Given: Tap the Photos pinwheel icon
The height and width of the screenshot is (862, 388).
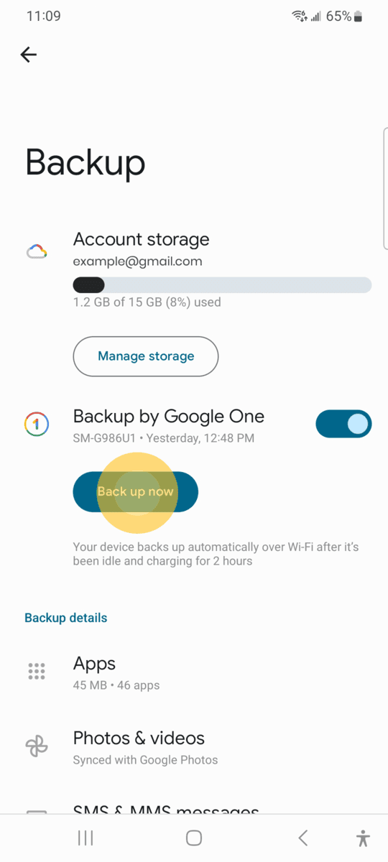Looking at the screenshot, I should (x=37, y=747).
